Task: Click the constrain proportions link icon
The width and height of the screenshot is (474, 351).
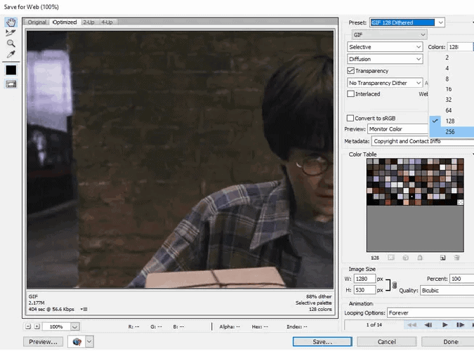Action: point(393,284)
